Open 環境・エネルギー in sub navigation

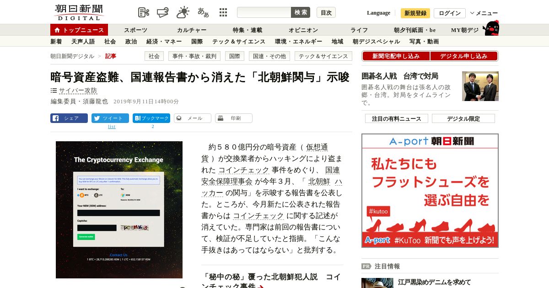[298, 41]
